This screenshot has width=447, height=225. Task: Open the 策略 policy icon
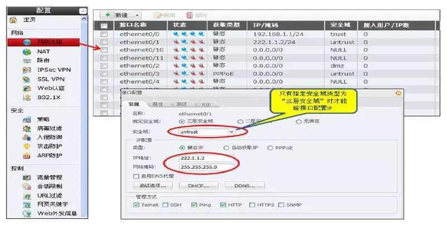pyautogui.click(x=27, y=120)
